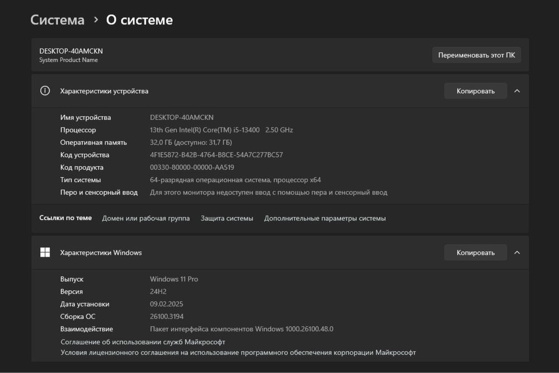Click the О системе breadcrumb title
This screenshot has height=373, width=559.
[139, 20]
